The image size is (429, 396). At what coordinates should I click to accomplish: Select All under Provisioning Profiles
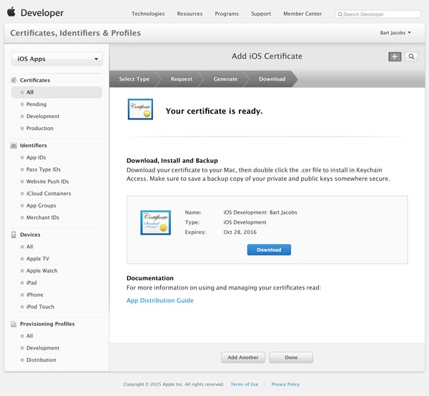tap(29, 336)
